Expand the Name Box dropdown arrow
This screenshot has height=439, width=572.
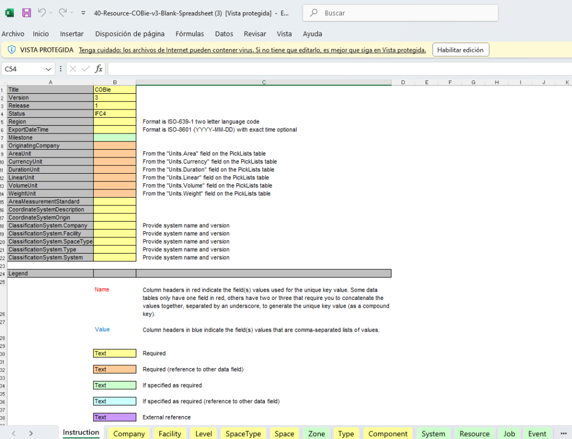coord(49,69)
